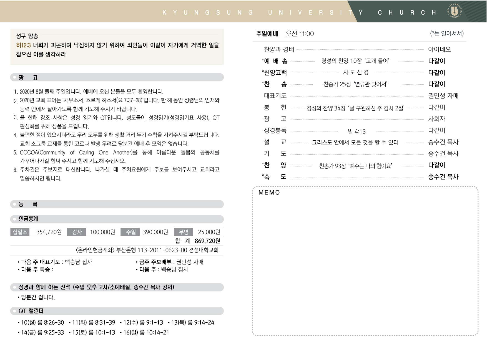
Task: Click the Kyungsung University Church emblem logo
Action: pyautogui.click(x=455, y=11)
